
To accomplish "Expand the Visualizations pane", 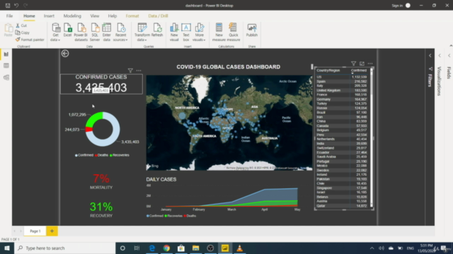I will click(440, 56).
